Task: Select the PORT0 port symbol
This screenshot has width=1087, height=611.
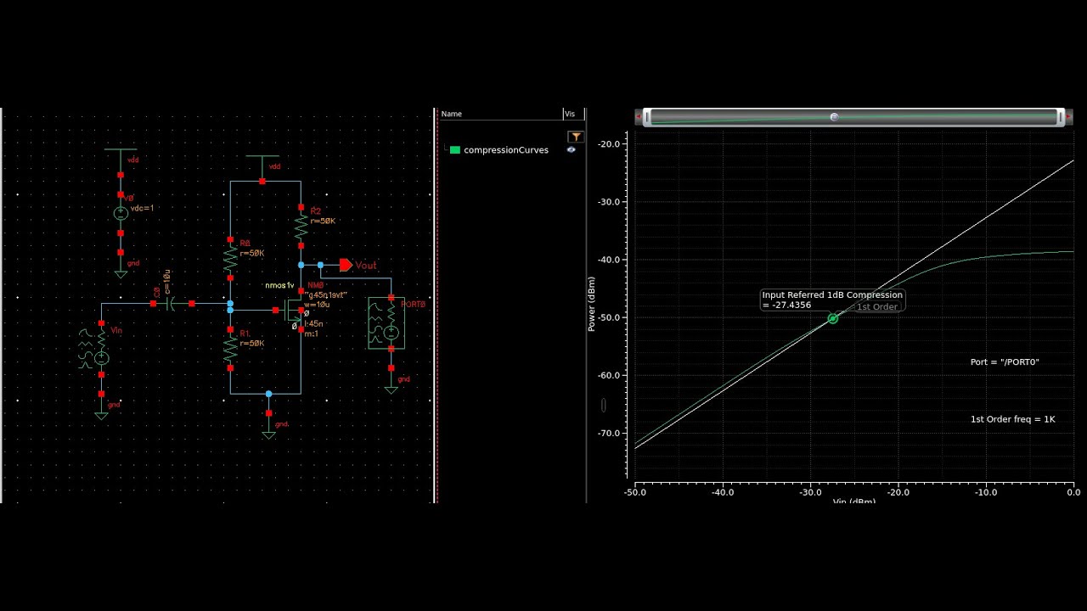Action: pos(386,323)
